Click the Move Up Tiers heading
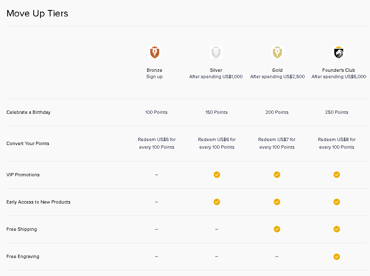 coord(37,13)
